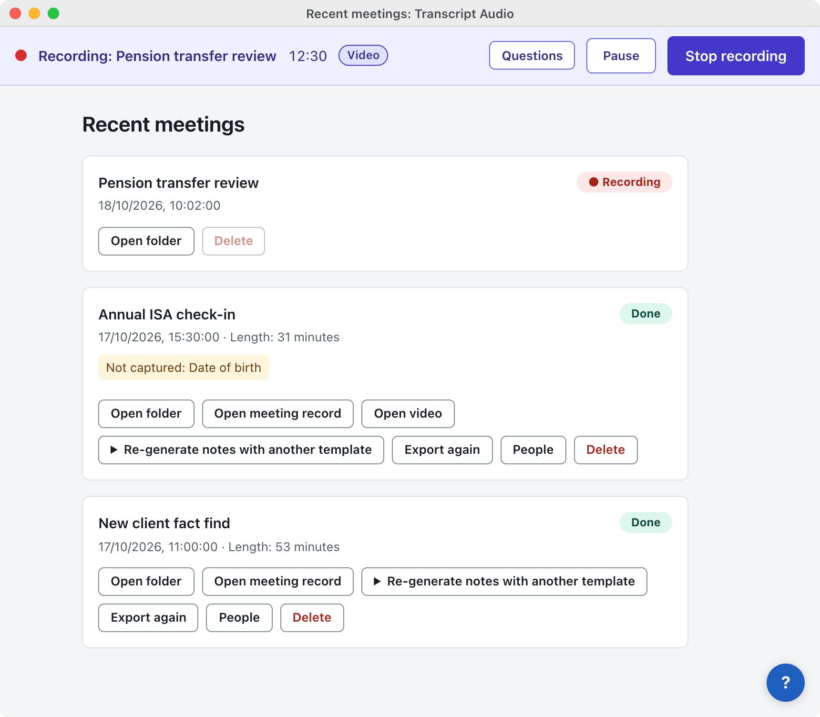Click the red recording dot in the header
The image size is (820, 717).
(21, 56)
